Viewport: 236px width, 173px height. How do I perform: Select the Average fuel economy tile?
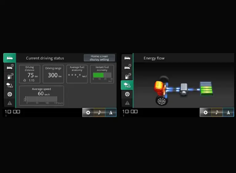click(77, 74)
